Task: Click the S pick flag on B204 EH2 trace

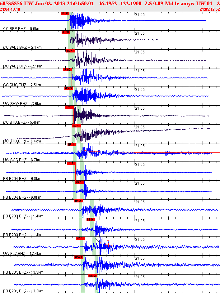Action: pos(80,182)
